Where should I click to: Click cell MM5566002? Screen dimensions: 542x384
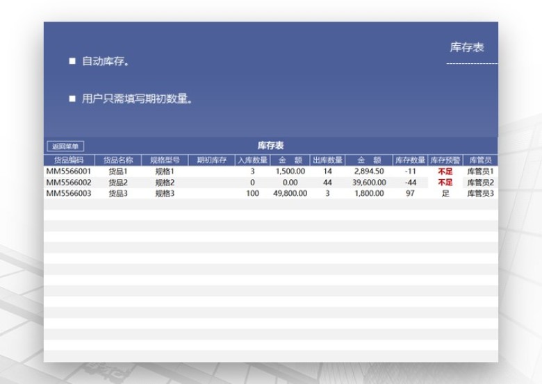(69, 183)
